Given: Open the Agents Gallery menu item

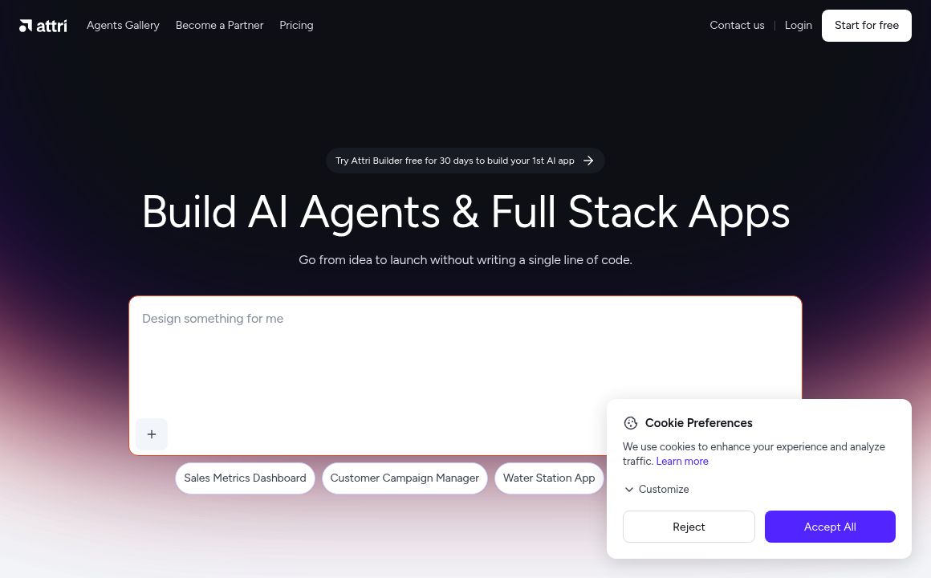Looking at the screenshot, I should point(123,26).
